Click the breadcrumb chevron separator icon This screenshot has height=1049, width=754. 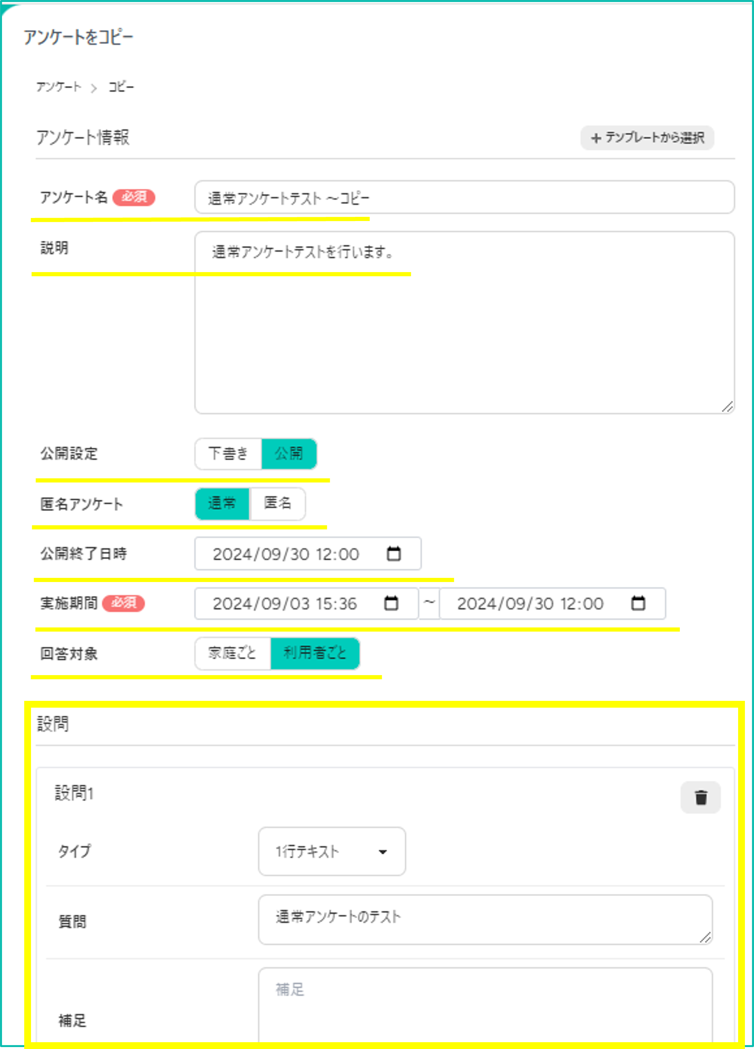pyautogui.click(x=94, y=88)
